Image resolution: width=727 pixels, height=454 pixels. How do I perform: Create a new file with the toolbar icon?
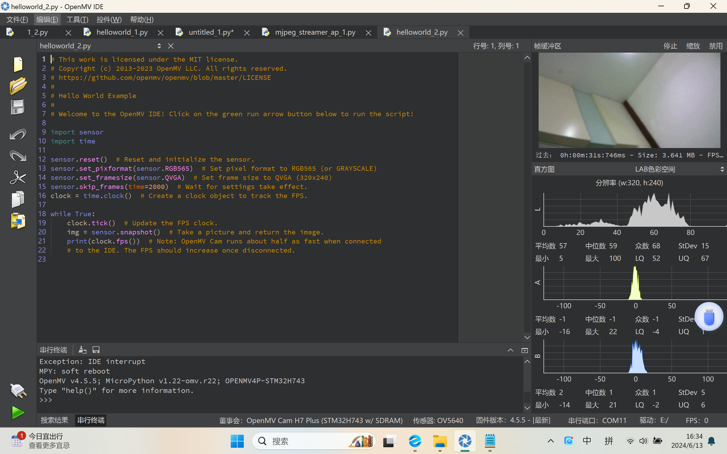18,64
